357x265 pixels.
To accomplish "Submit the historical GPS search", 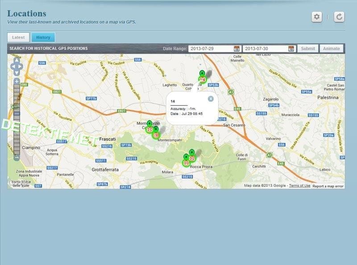I will pos(307,48).
